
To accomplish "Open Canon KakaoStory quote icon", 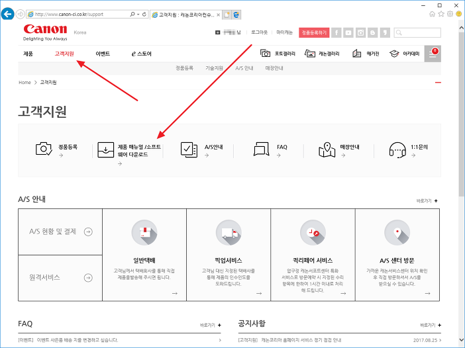I will coord(385,32).
